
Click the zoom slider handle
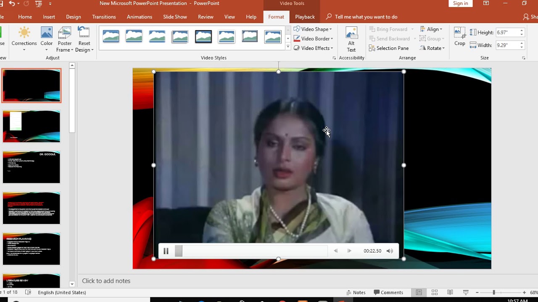[494, 292]
